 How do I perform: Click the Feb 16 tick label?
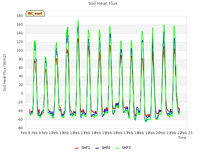pos(112,133)
